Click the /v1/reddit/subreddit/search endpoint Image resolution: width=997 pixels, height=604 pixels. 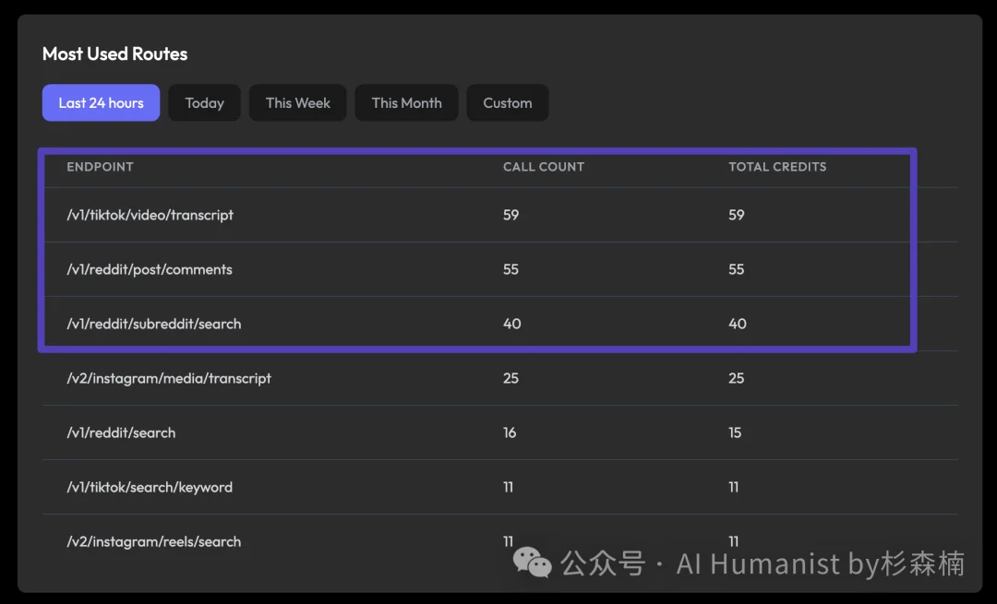[153, 324]
